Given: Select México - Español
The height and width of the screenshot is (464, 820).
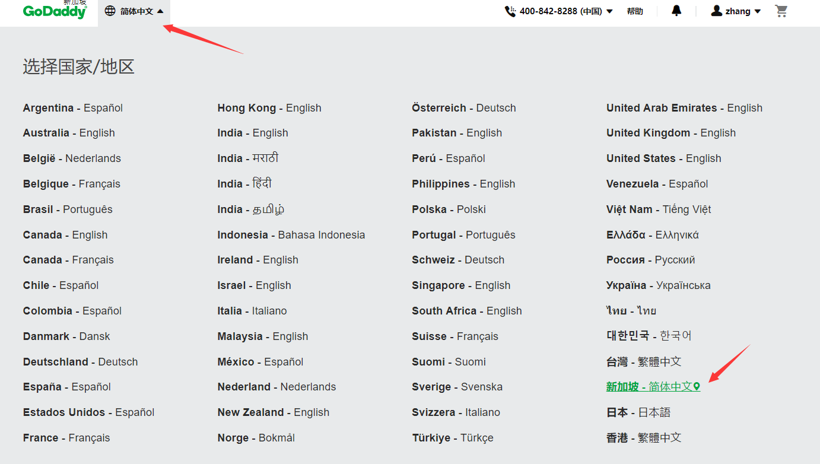Looking at the screenshot, I should (x=260, y=362).
